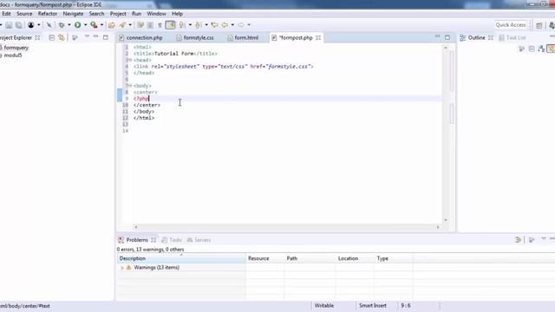Open the Source menu
The width and height of the screenshot is (555, 312).
(24, 14)
